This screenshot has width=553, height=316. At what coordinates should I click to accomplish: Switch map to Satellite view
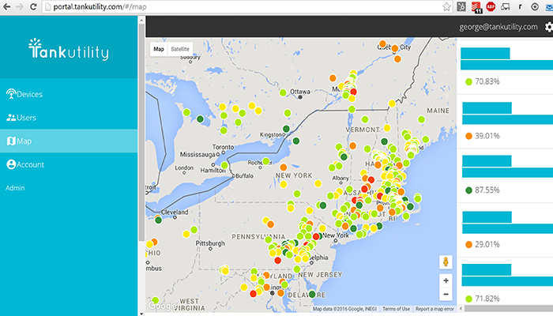[x=180, y=49]
